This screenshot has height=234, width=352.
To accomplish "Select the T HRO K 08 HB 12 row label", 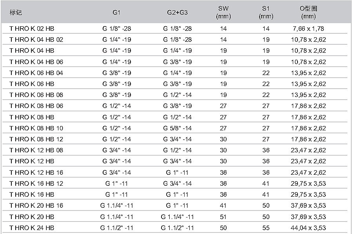I will tap(36, 139).
